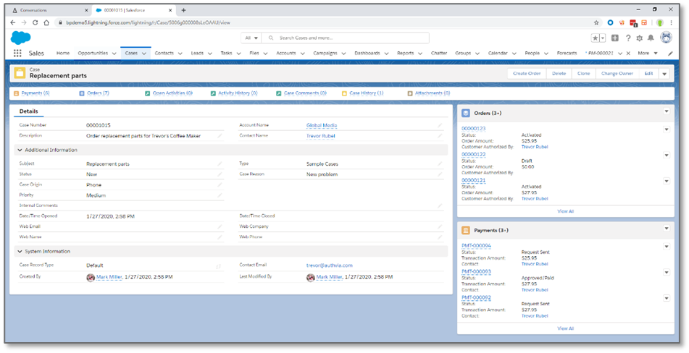Go to browser home page
This screenshot has height=353, width=689.
(x=46, y=22)
